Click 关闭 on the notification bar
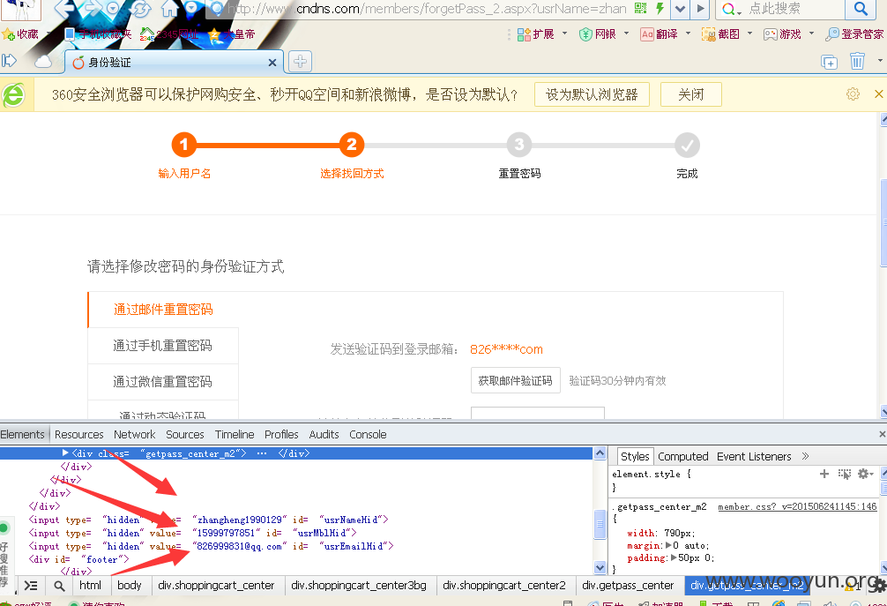The width and height of the screenshot is (887, 606). [690, 94]
